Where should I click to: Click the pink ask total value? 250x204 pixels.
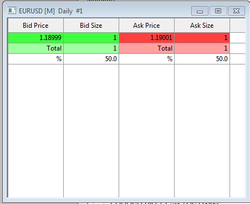pyautogui.click(x=202, y=48)
